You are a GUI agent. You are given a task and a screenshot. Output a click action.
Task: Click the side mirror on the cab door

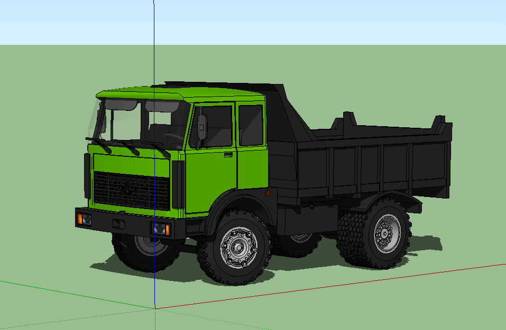point(203,127)
